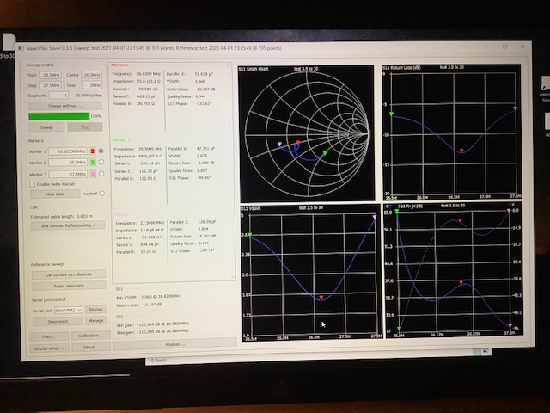Screen dimensions: 550x413
Task: Close the NanoVNA Saver window
Action: (x=522, y=46)
